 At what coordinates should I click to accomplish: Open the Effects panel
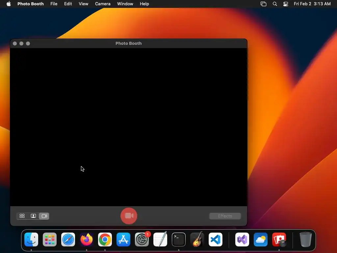pyautogui.click(x=225, y=216)
